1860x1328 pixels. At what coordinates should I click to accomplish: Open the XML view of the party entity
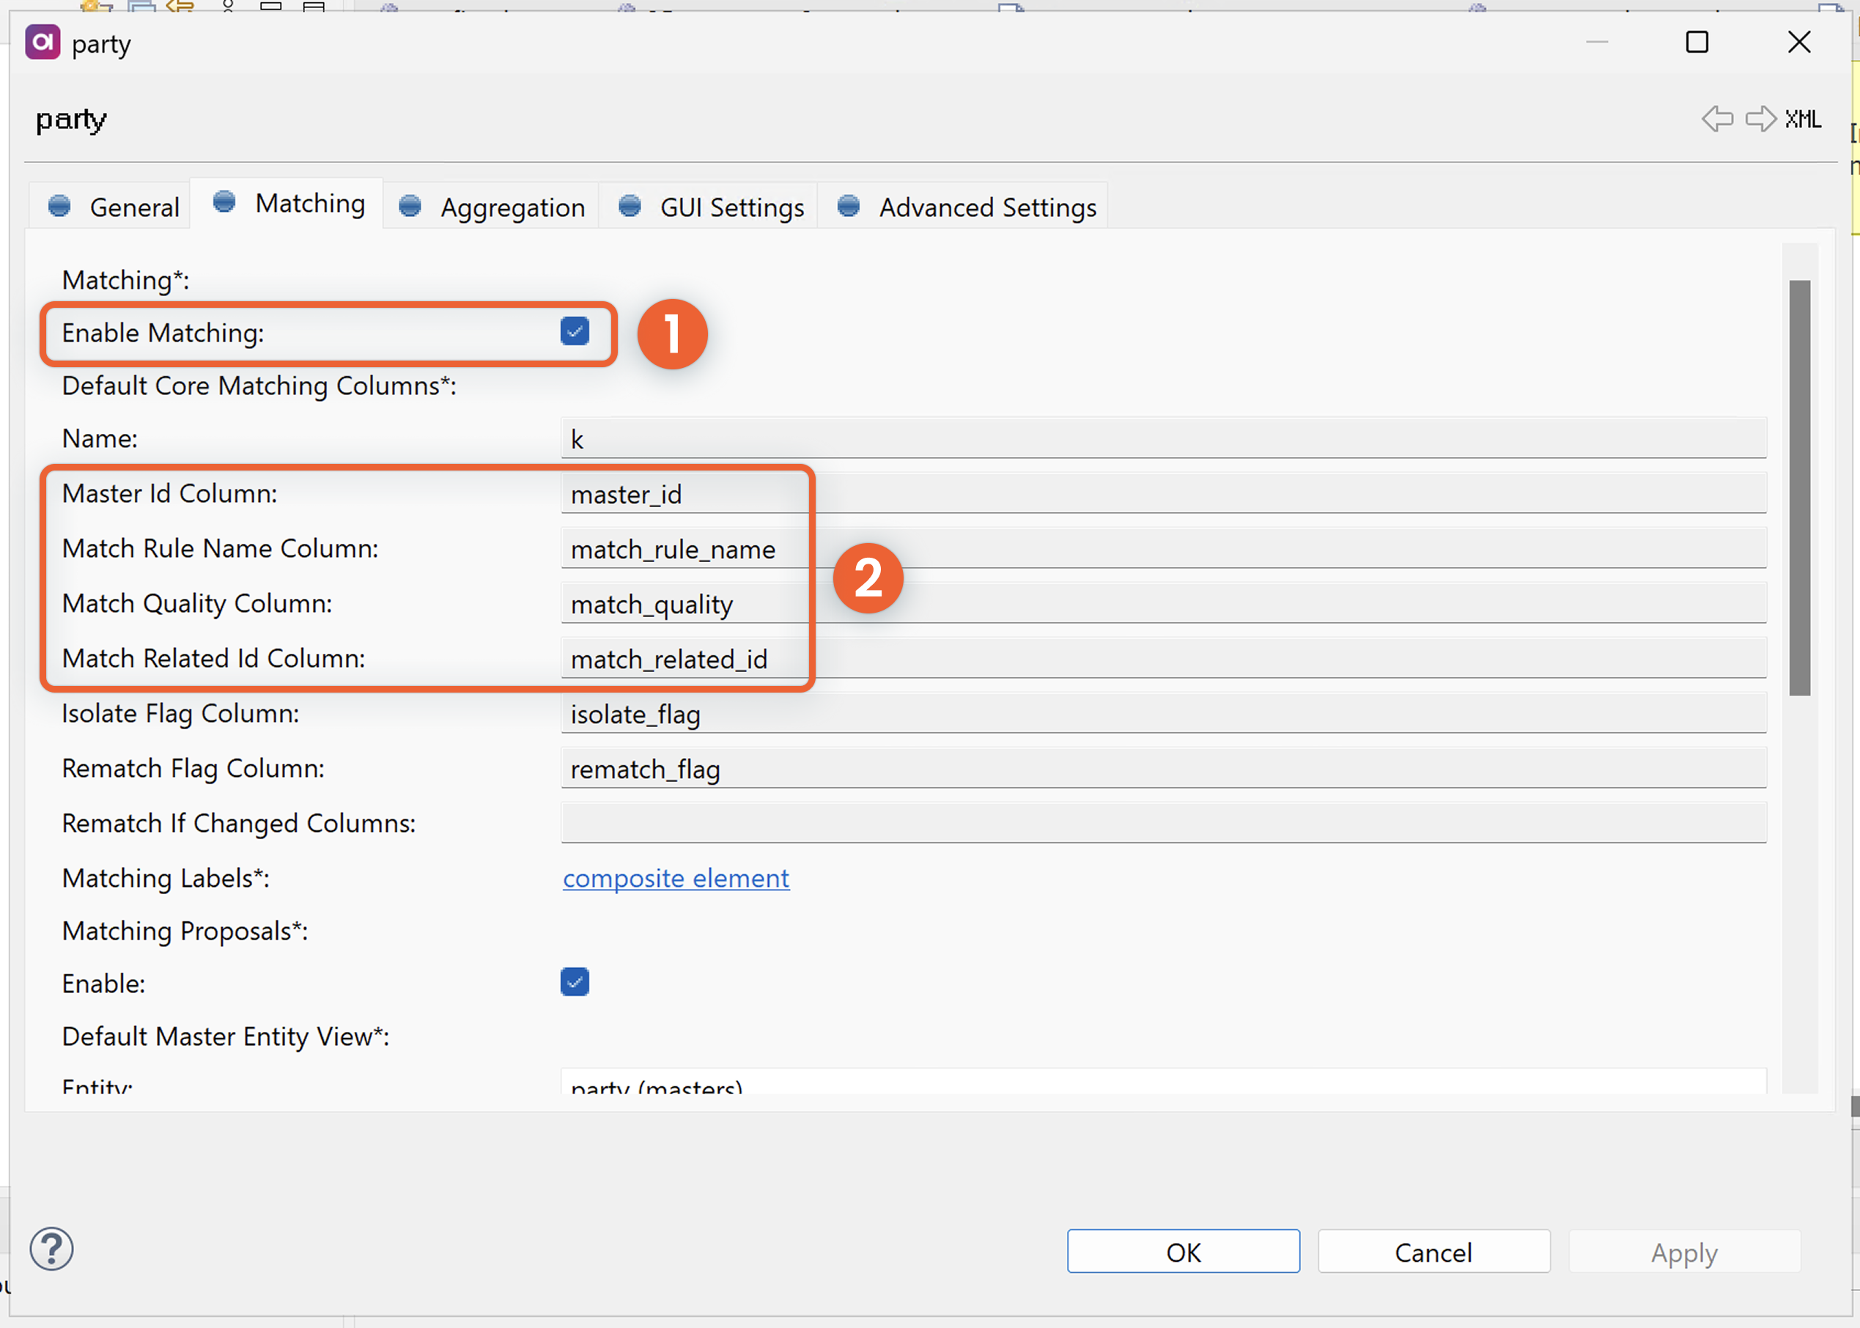pos(1803,119)
